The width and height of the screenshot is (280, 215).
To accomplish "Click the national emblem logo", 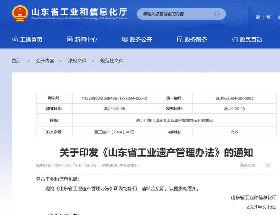I will point(20,14).
